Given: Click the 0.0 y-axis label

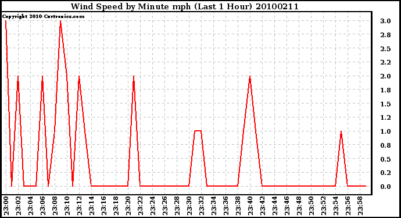Looking at the screenshot, I should [385, 187].
